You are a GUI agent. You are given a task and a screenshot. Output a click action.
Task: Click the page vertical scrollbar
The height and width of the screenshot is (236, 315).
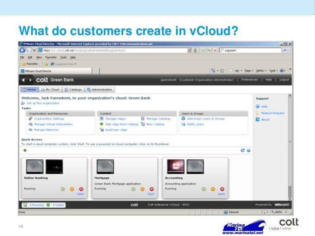(x=290, y=147)
